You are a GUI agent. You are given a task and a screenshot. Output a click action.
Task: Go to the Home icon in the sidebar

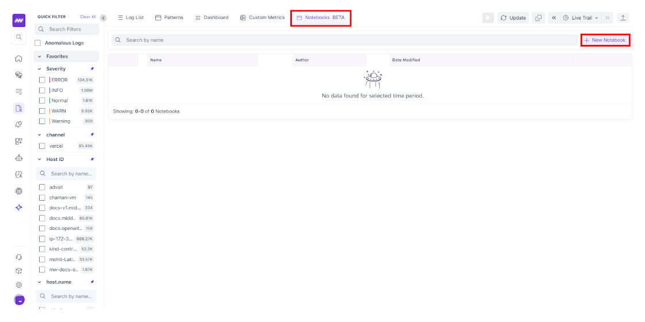[x=18, y=59]
